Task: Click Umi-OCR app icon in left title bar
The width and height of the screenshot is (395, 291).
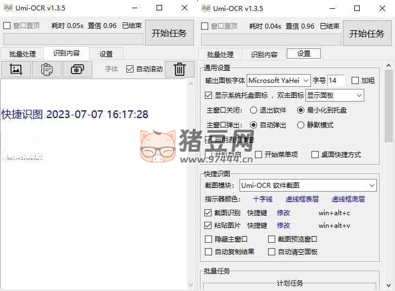Action: [x=8, y=8]
